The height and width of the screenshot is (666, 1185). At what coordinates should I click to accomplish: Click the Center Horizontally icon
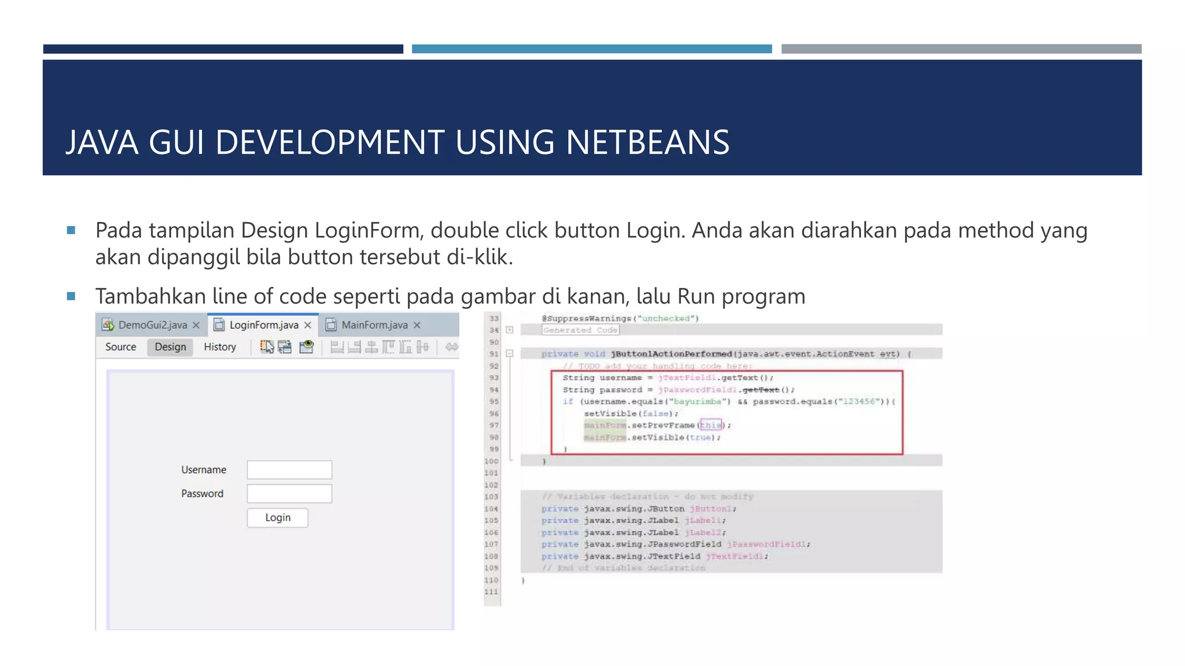(371, 347)
